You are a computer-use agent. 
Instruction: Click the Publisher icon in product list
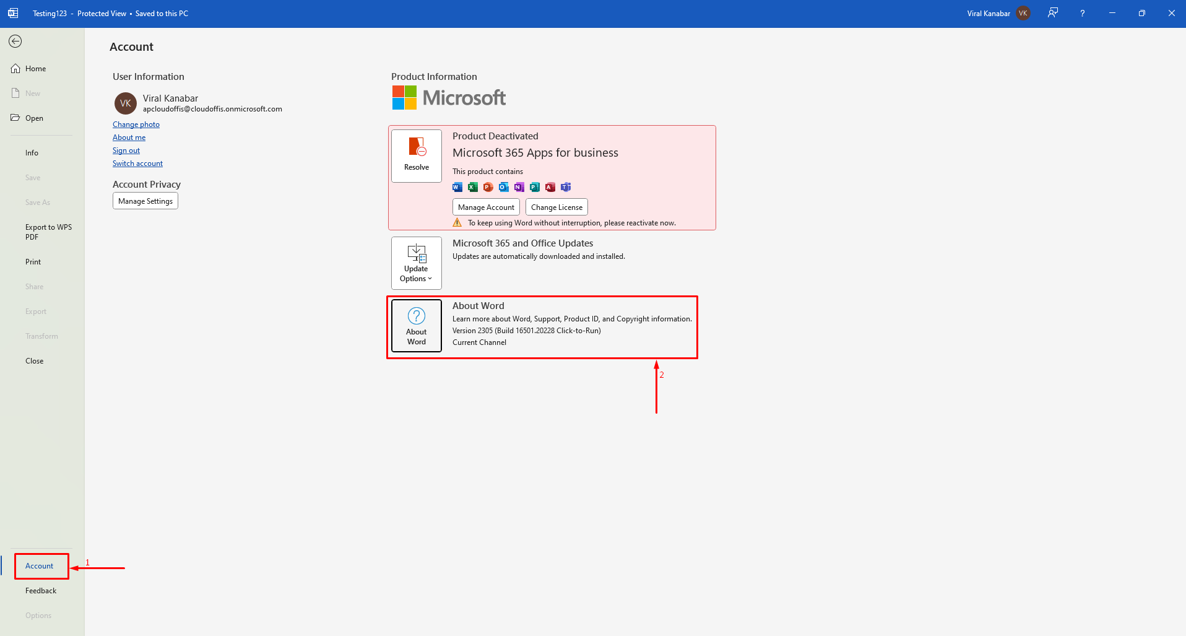click(535, 187)
